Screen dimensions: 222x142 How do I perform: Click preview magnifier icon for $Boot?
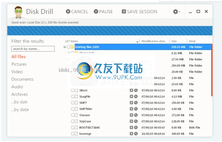point(136,90)
